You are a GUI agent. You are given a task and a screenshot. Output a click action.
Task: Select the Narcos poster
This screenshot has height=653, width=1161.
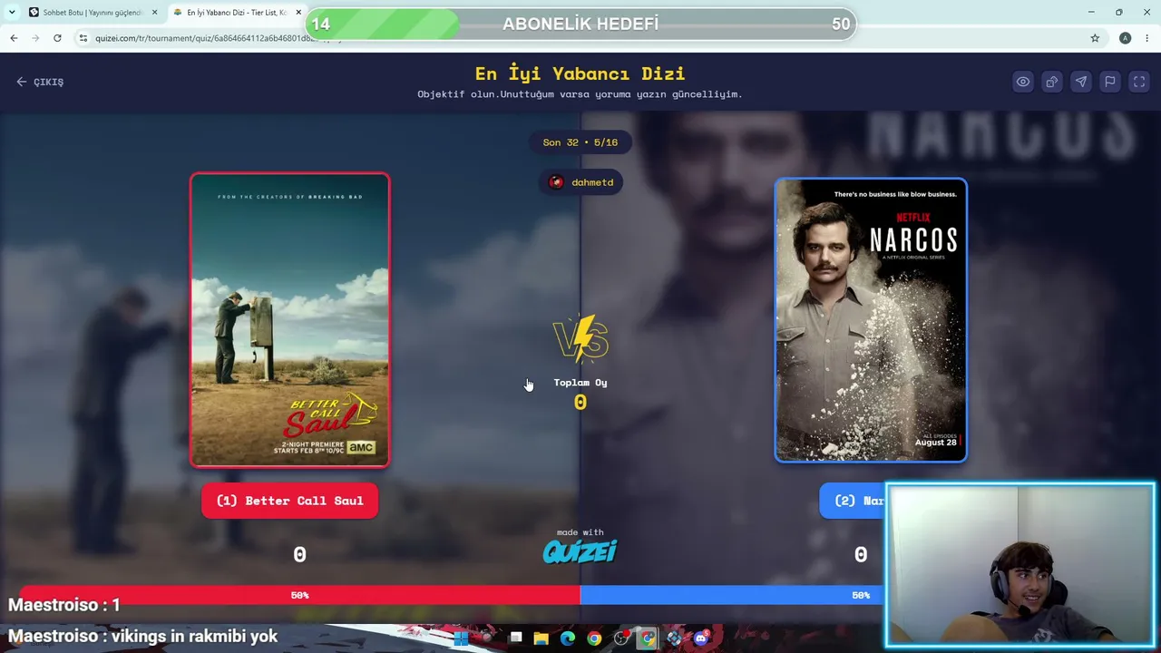(x=871, y=320)
